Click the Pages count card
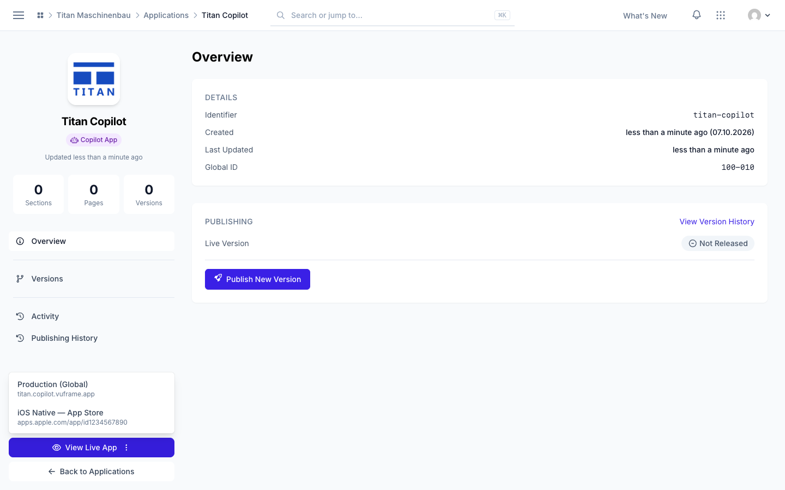Viewport: 785px width, 490px height. point(94,194)
